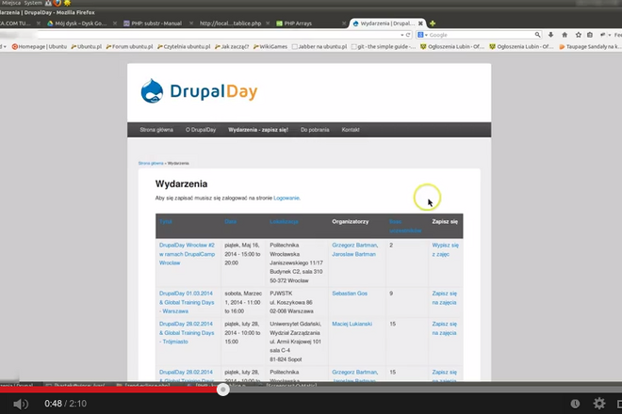Mute the video with speaker icon
Screen dimensions: 622x414
[x=21, y=403]
